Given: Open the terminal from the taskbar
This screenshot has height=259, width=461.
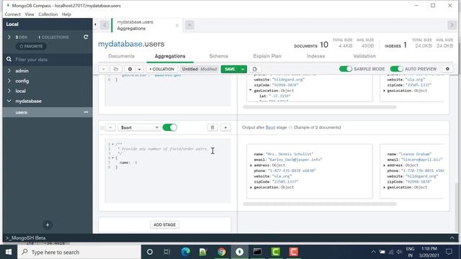Looking at the screenshot, I should click(257, 252).
